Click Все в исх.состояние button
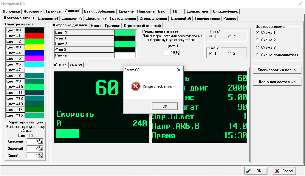Image resolution: width=305 pixels, height=176 pixels. click(277, 82)
